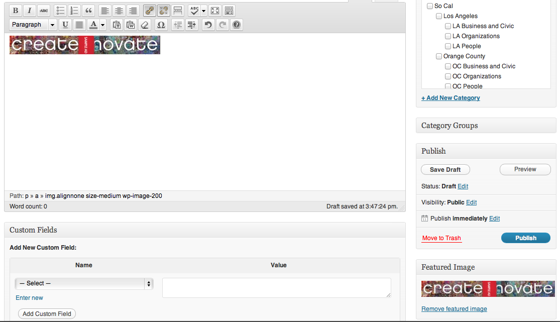Viewport: 560px width, 322px height.
Task: Check the So Cal category
Action: pyautogui.click(x=430, y=6)
